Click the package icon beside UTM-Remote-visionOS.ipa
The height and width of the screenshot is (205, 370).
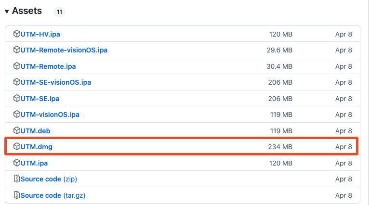(x=16, y=50)
